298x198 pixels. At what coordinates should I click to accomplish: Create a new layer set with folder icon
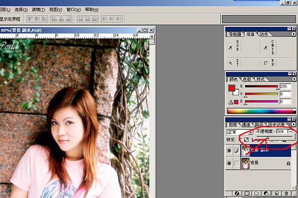point(257,193)
